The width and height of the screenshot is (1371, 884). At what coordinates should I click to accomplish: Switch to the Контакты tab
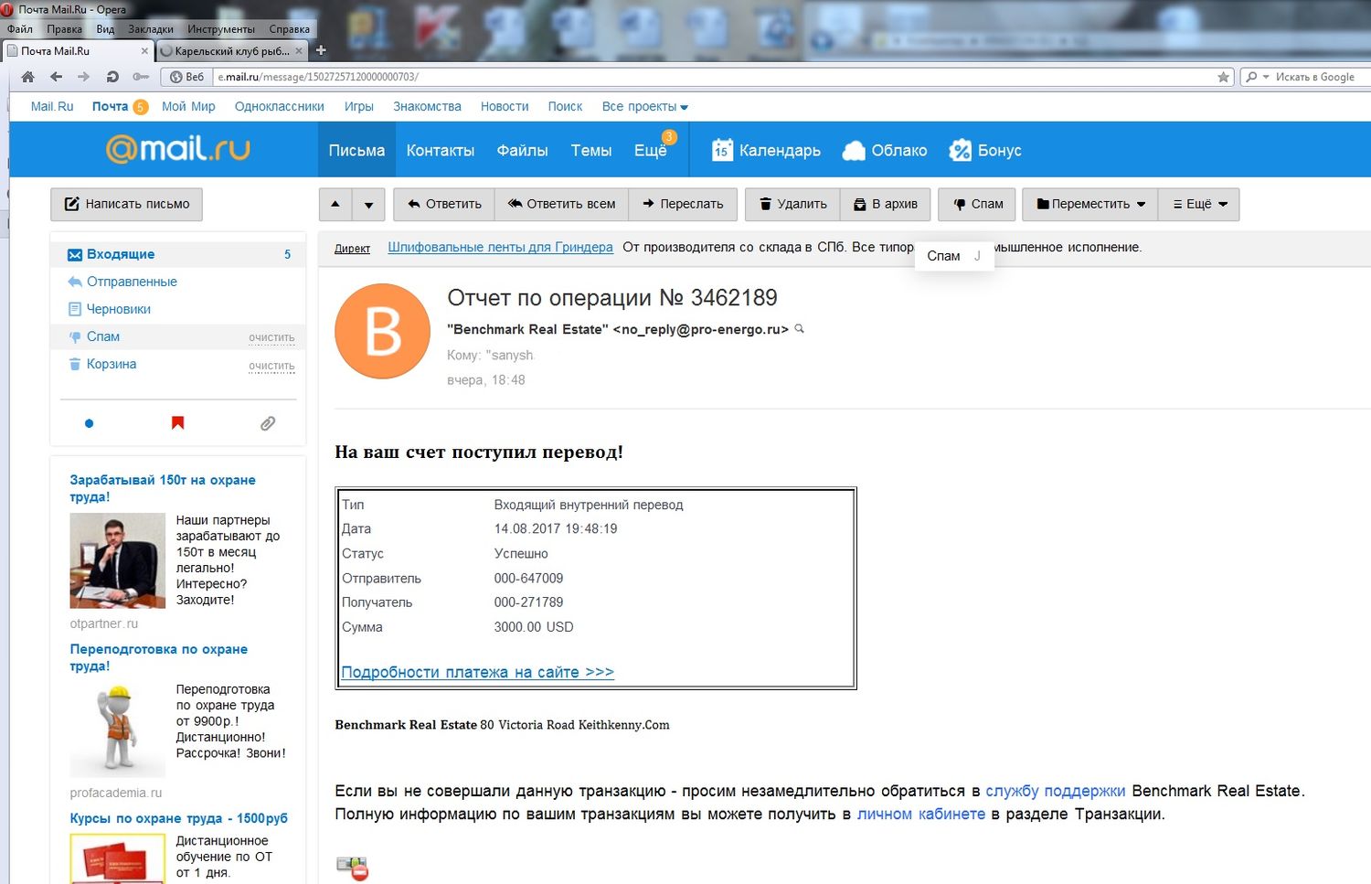coord(440,151)
